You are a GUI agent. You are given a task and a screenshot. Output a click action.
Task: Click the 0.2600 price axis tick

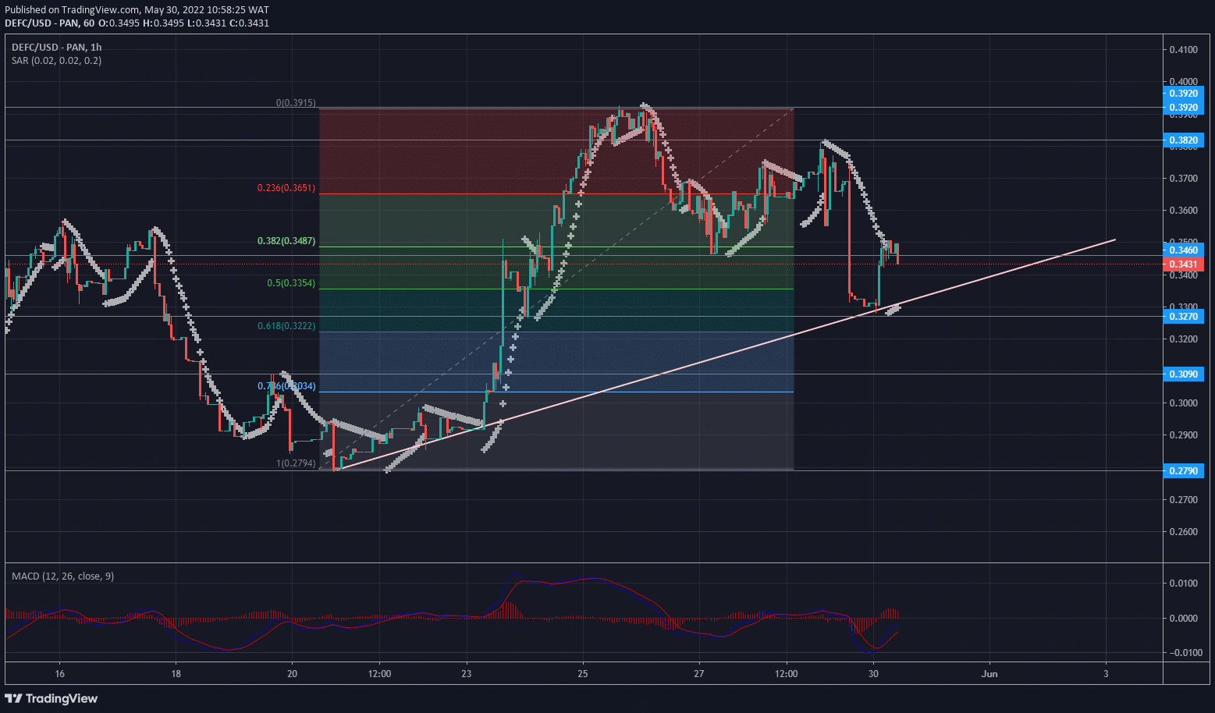click(x=1183, y=532)
